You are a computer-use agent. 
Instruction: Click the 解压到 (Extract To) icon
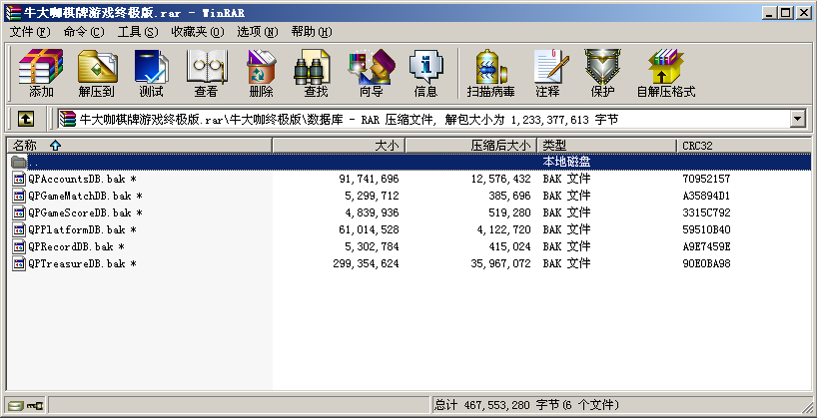coord(96,74)
